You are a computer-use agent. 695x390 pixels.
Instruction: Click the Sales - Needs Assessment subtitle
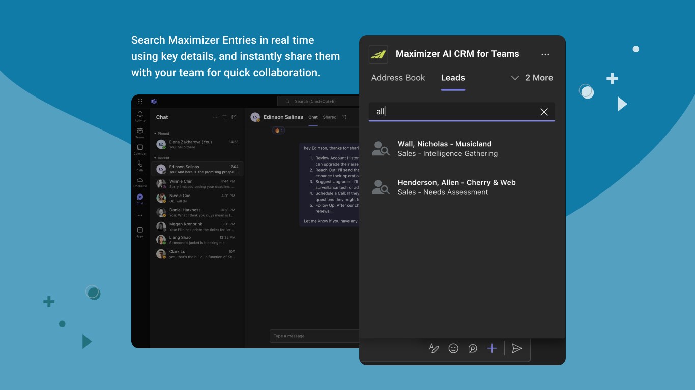(x=443, y=192)
